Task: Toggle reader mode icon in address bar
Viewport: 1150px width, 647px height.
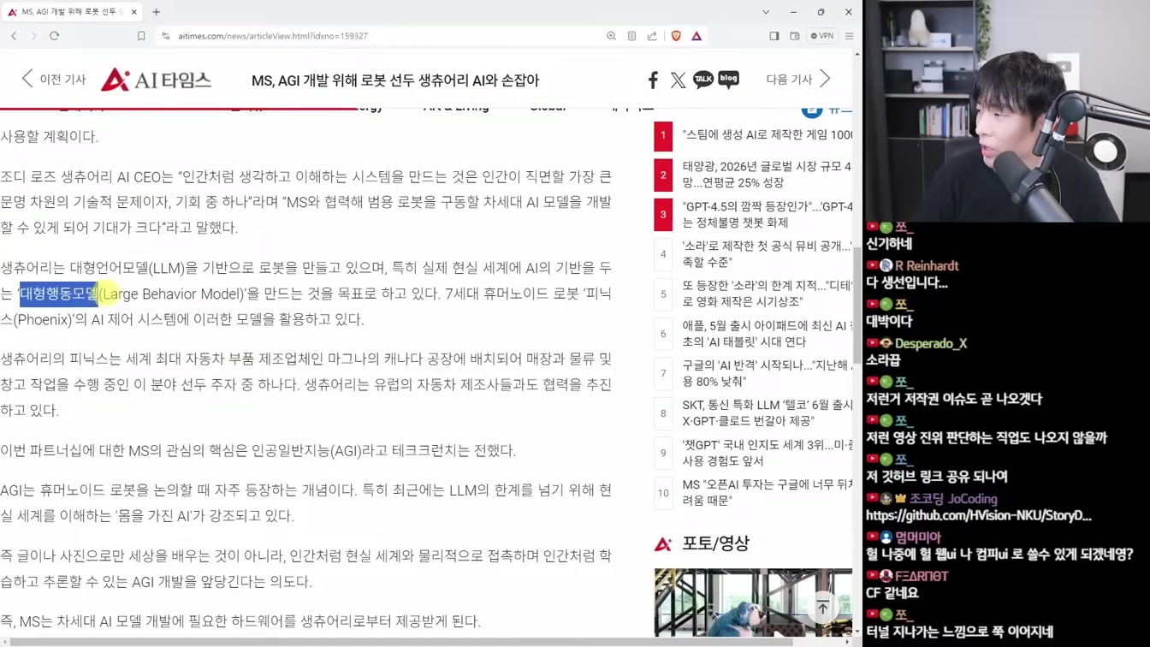Action: pyautogui.click(x=631, y=36)
